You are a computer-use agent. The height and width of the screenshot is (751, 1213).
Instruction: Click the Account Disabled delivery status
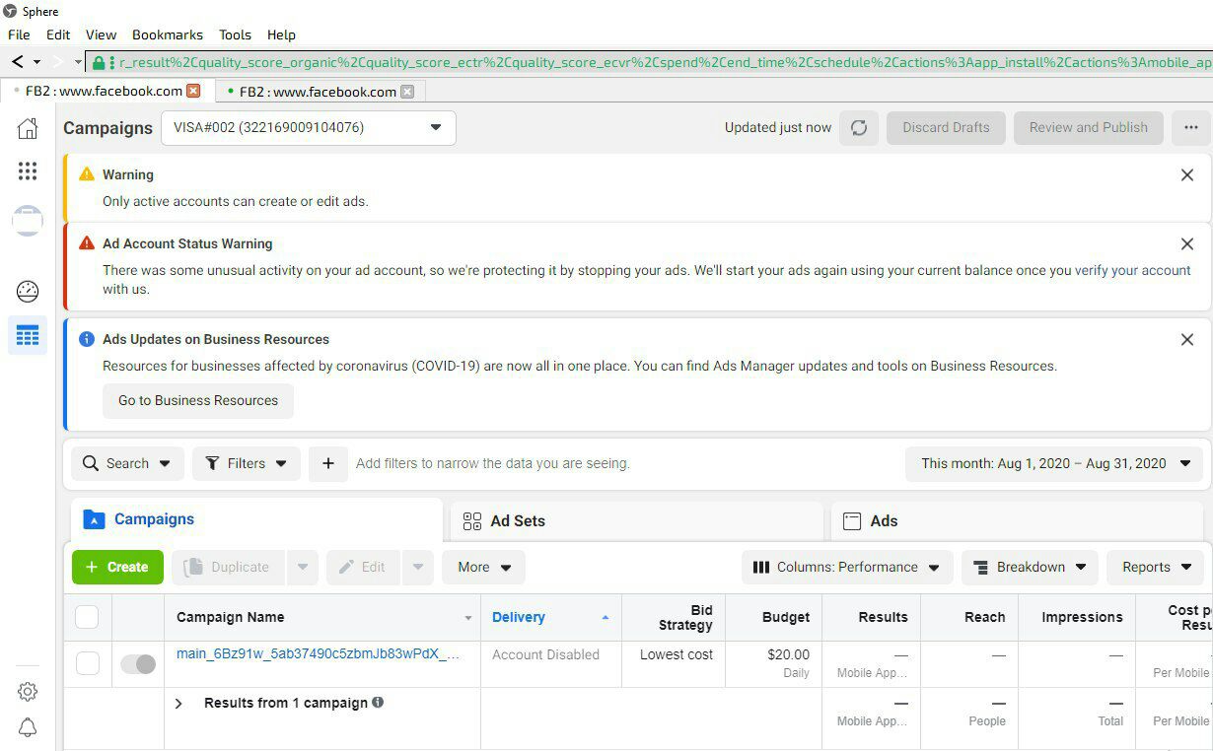[x=545, y=654]
